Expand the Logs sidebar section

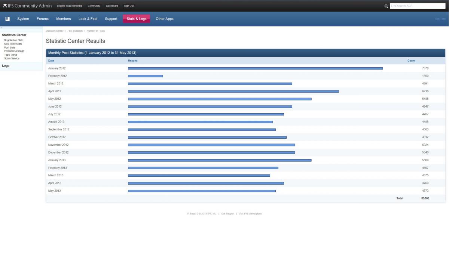click(x=6, y=66)
